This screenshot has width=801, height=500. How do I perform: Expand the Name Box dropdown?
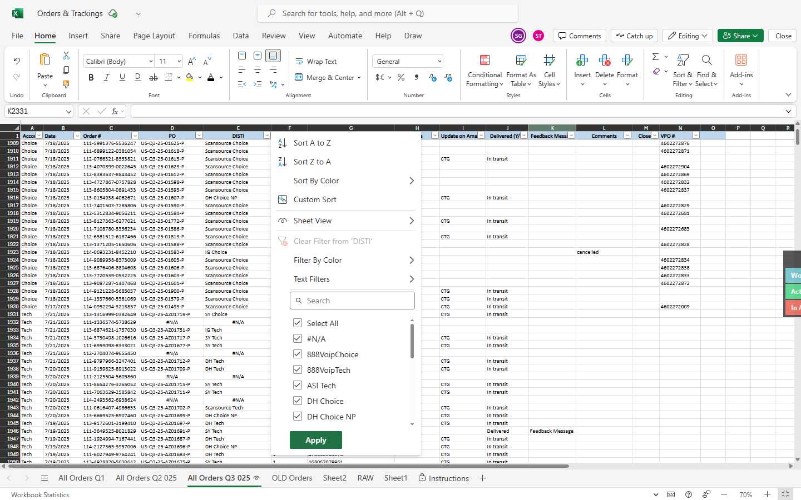click(68, 111)
